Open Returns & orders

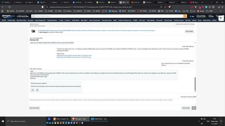click(211, 16)
